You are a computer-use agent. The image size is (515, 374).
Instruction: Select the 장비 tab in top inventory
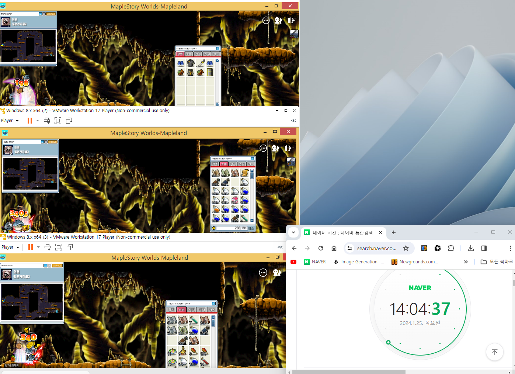coord(180,54)
